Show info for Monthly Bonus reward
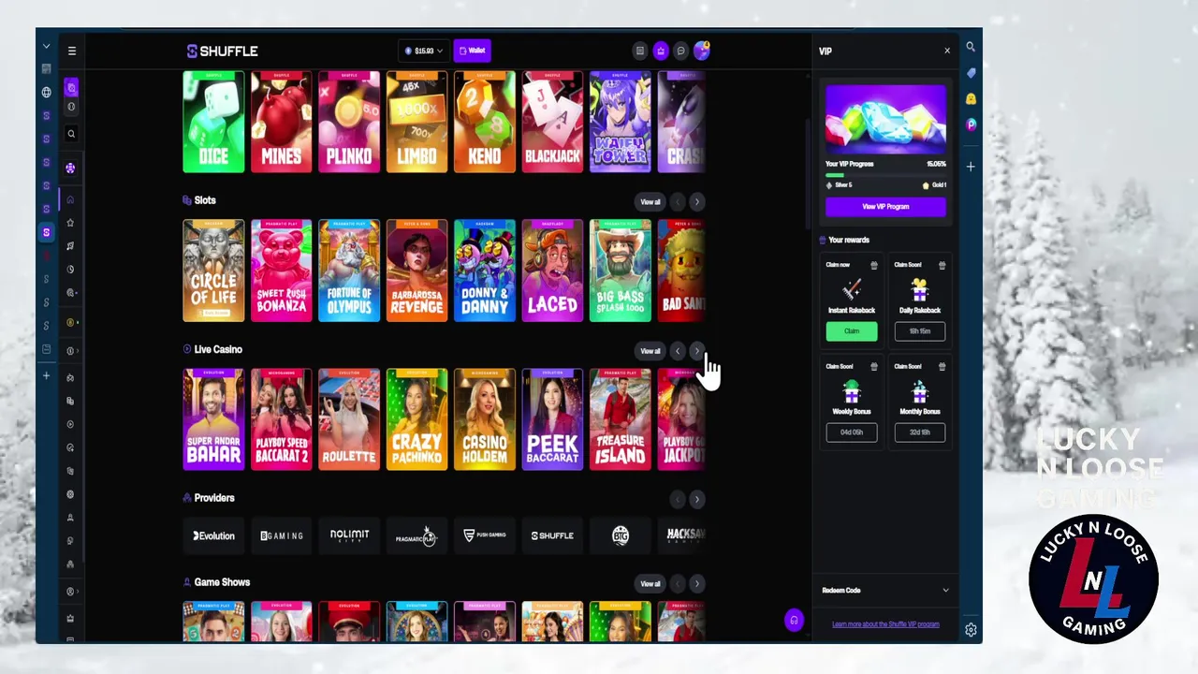This screenshot has width=1198, height=674. coord(942,366)
